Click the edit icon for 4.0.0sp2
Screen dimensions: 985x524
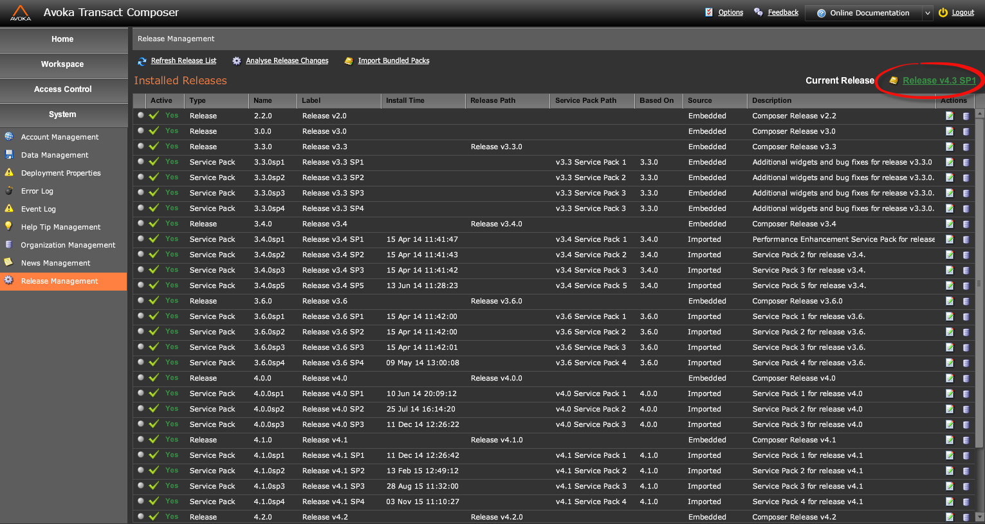(x=950, y=409)
